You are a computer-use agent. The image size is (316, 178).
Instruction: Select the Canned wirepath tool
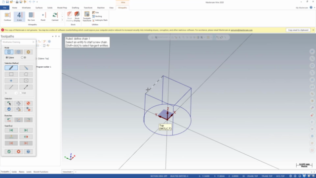(x=55, y=16)
